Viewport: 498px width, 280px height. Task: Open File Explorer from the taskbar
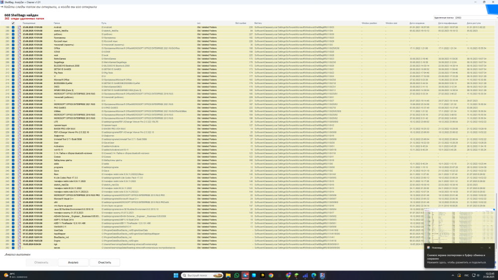pyautogui.click(x=228, y=275)
